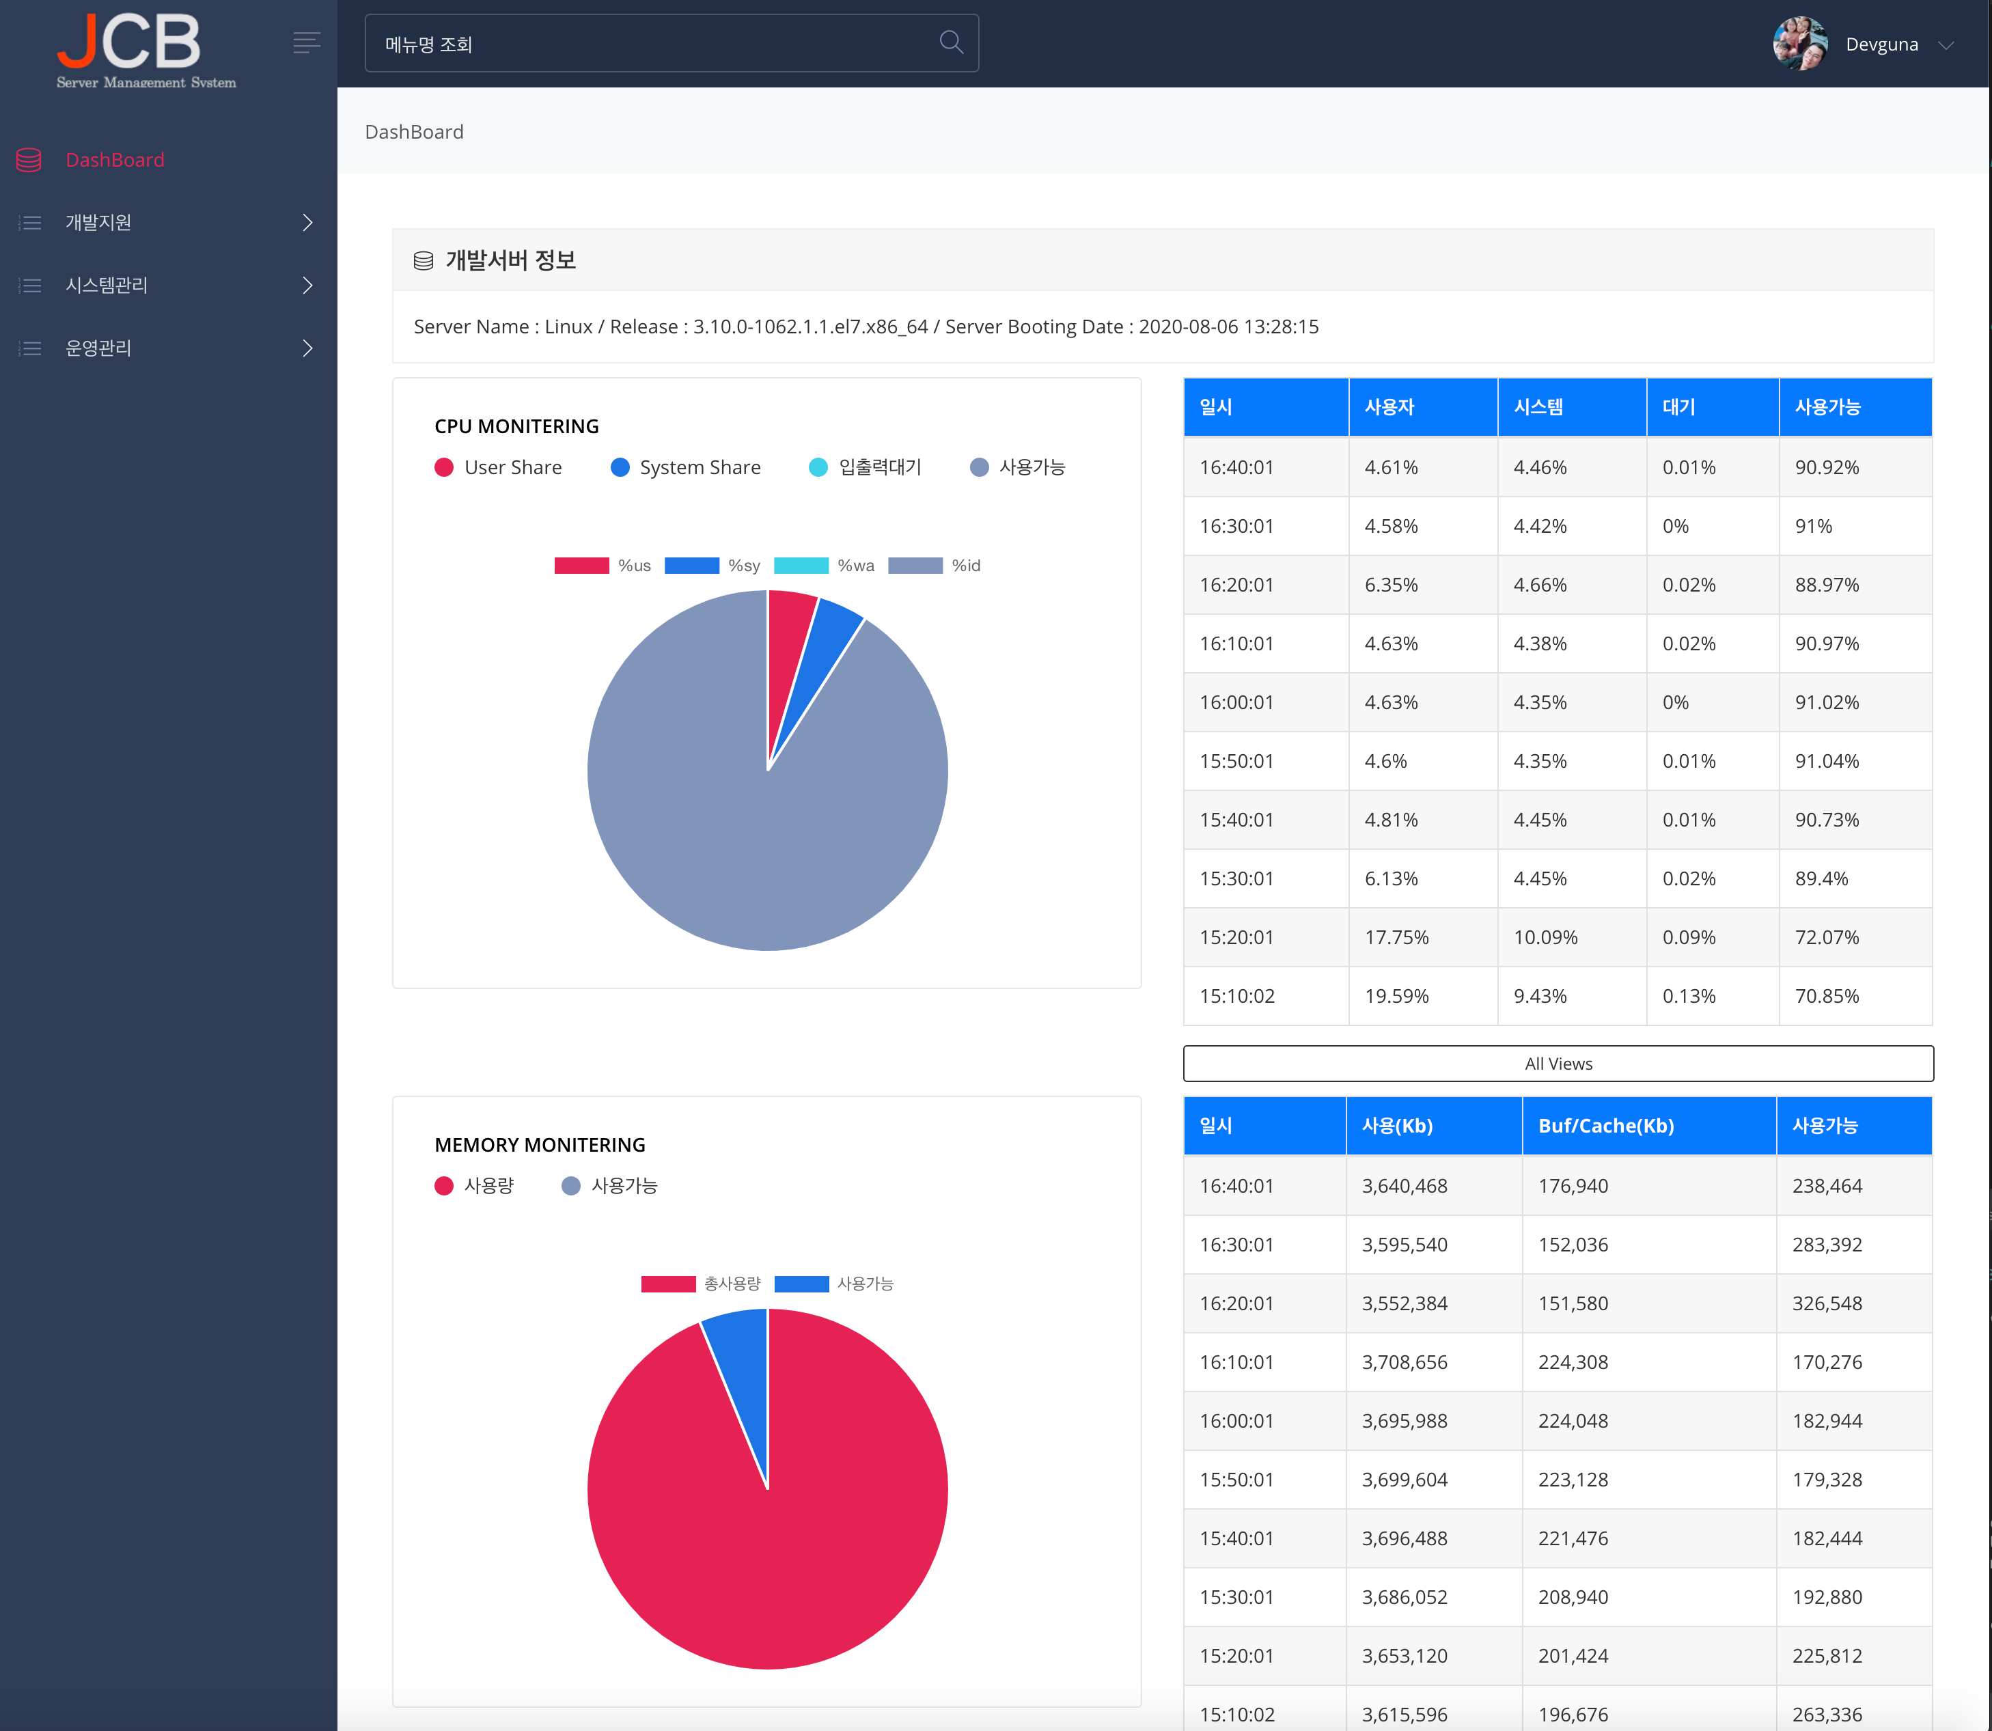Click the DashBoard breadcrumb text
The height and width of the screenshot is (1731, 1992).
[x=415, y=133]
